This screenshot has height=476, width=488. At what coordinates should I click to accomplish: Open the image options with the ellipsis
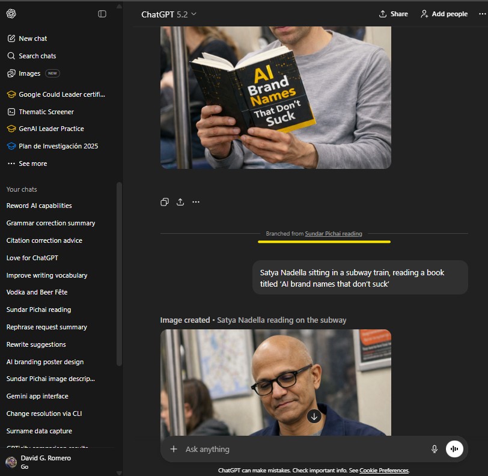195,202
